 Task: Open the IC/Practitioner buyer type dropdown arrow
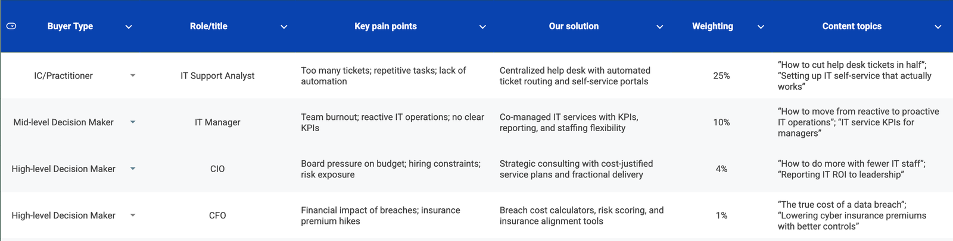[x=133, y=75]
